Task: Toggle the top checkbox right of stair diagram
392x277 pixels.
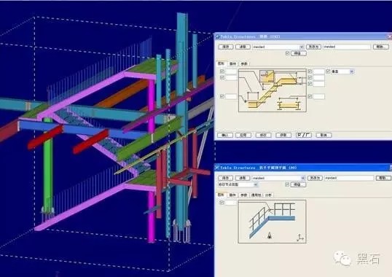Action: [x=310, y=71]
